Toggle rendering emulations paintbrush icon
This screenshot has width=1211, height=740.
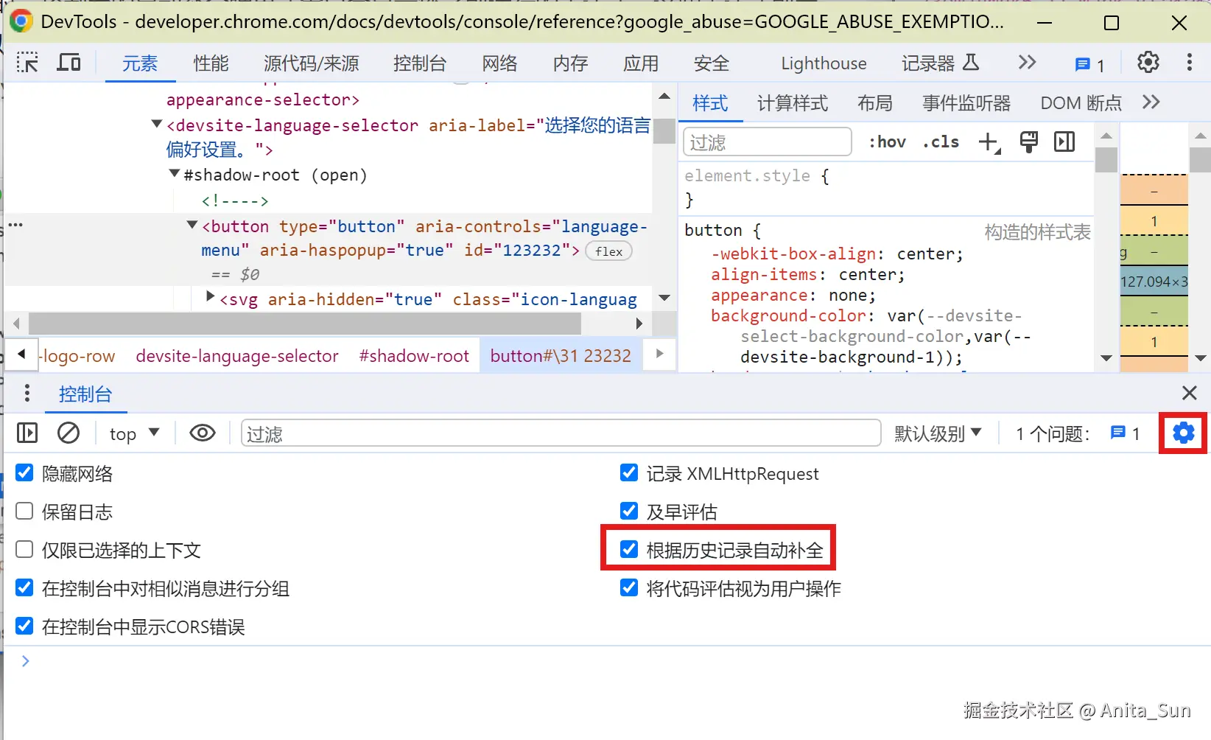(x=1028, y=142)
